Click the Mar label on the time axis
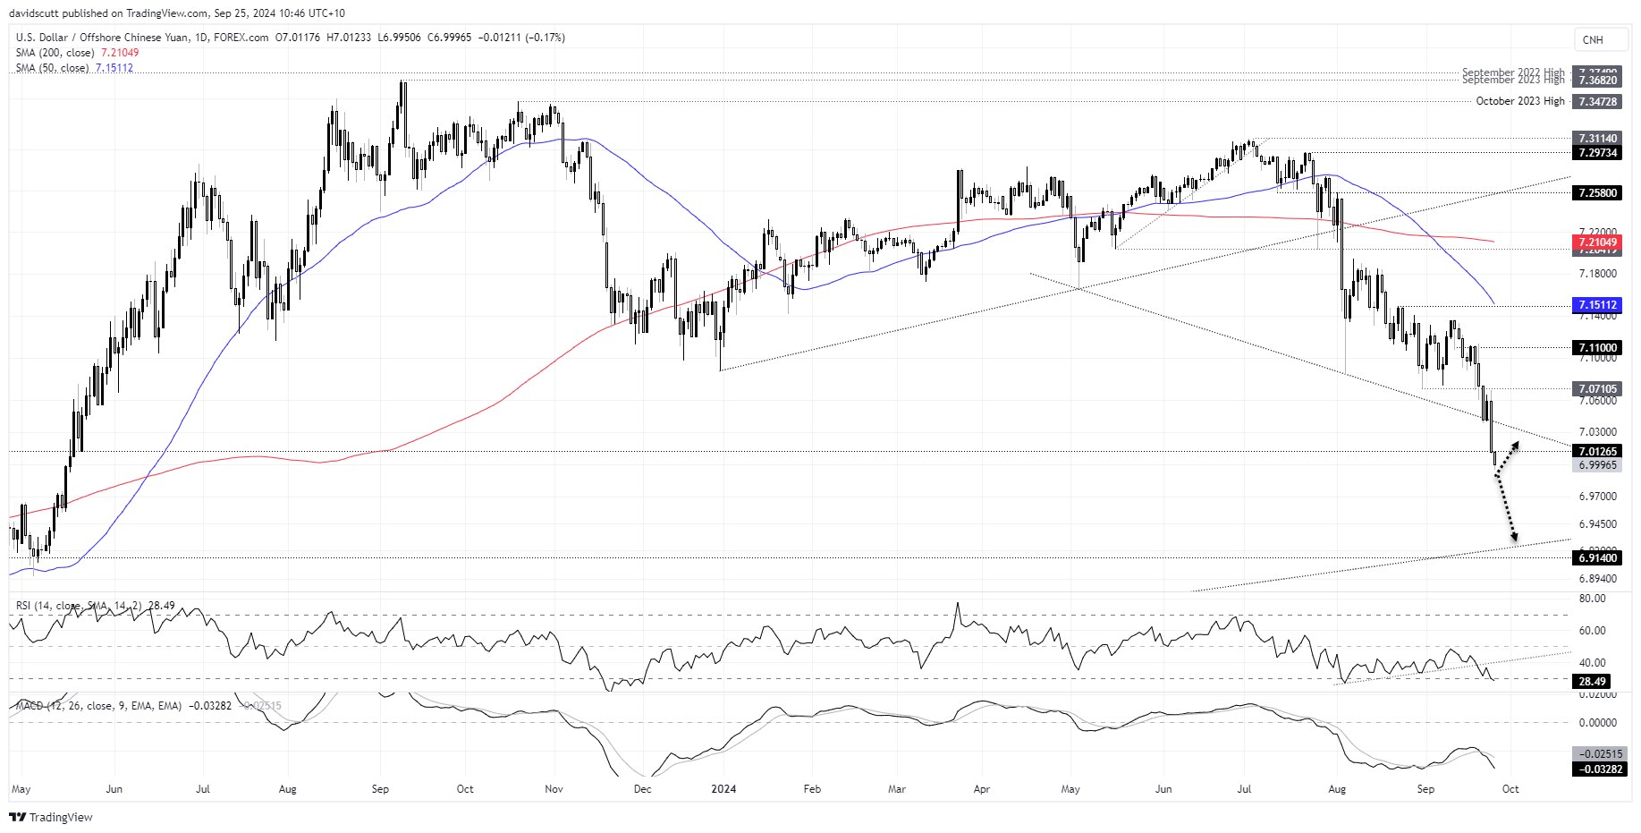 (897, 789)
